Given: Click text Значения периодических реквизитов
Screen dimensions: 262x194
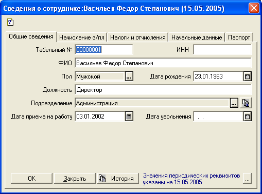Looking at the screenshot, I should point(191,176).
